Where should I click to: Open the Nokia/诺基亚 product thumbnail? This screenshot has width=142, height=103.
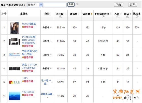tap(15, 28)
